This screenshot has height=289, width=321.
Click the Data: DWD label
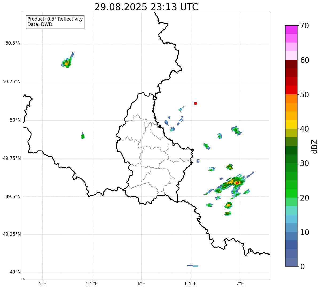tap(40, 25)
